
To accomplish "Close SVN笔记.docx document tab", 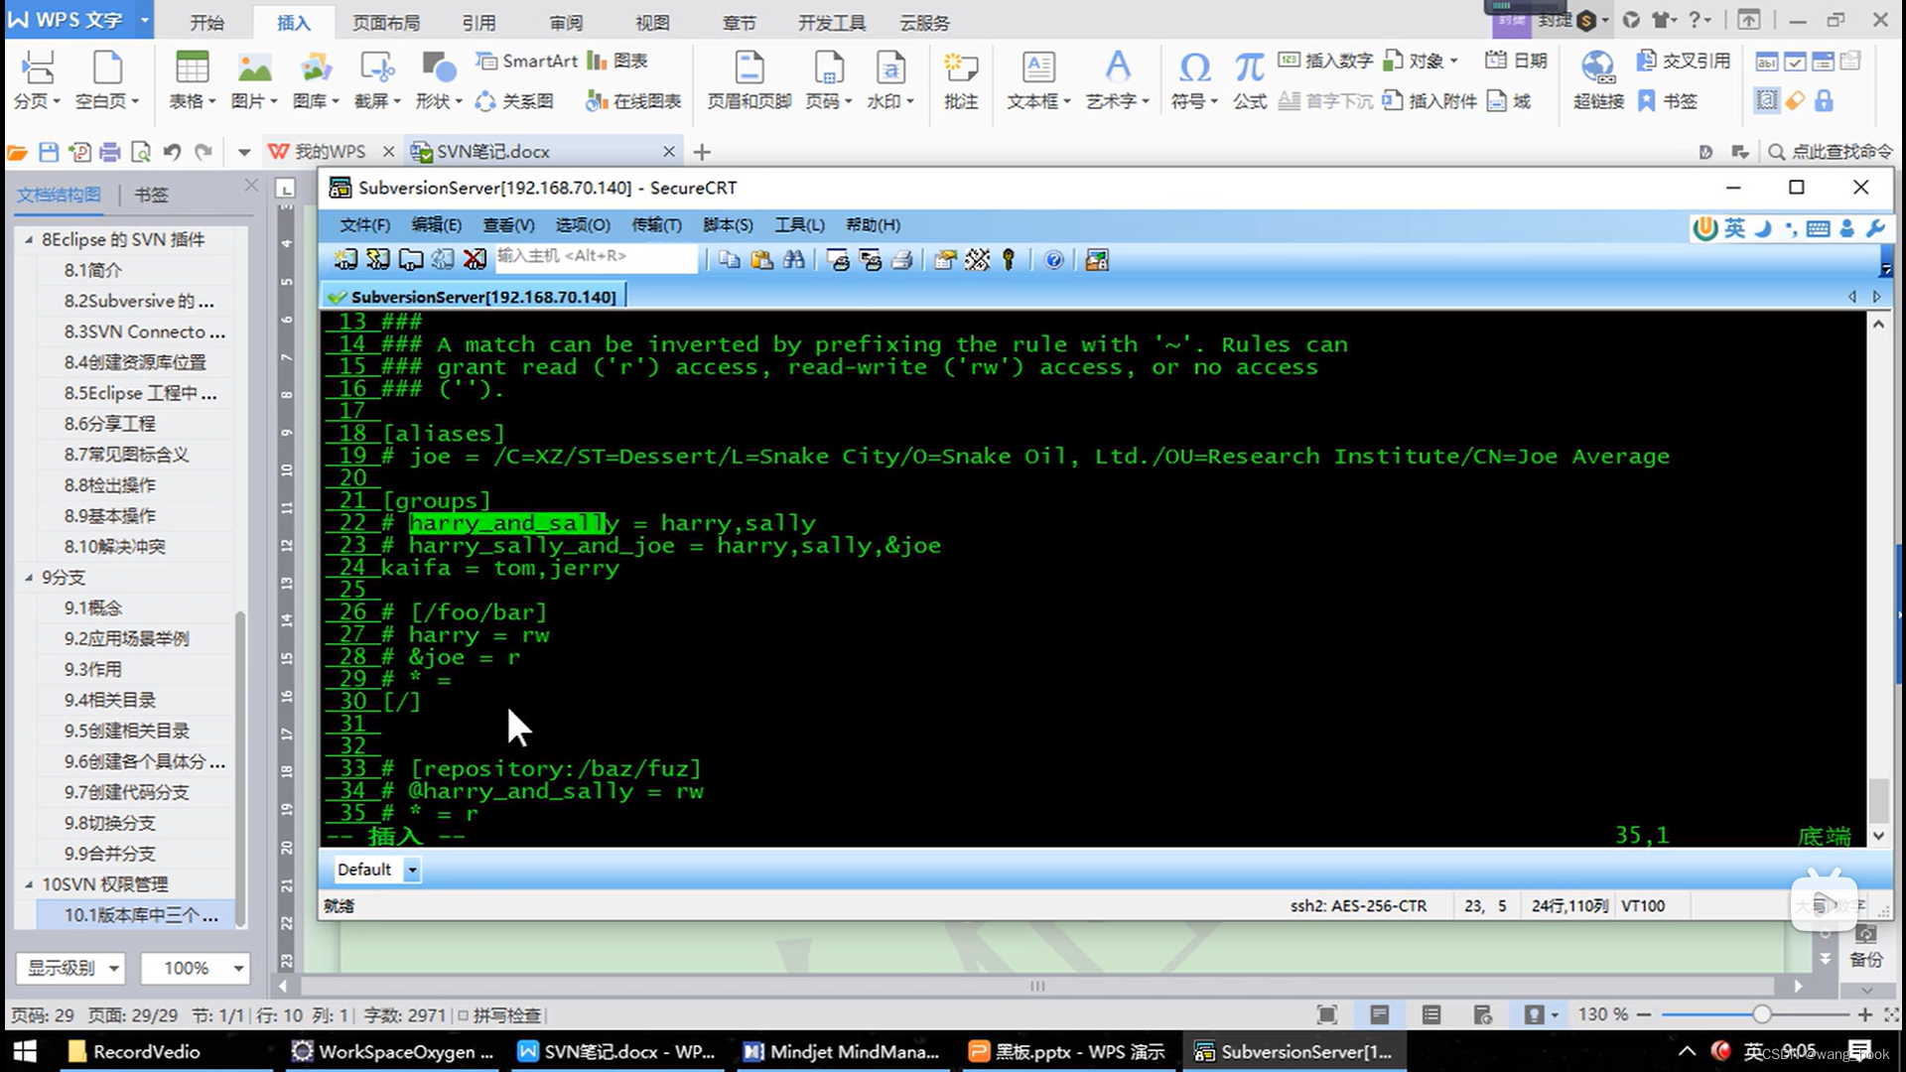I will [x=669, y=151].
